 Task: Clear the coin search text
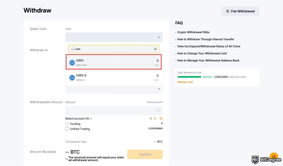[155, 49]
